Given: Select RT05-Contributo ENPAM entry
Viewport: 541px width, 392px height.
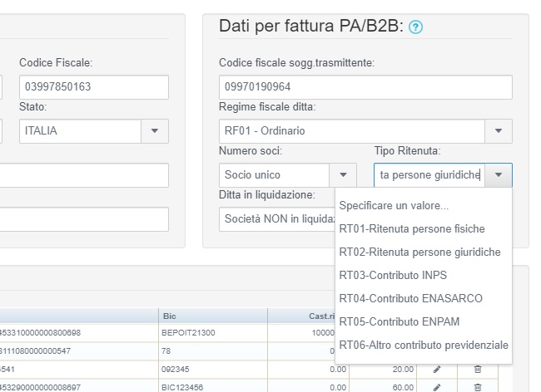Looking at the screenshot, I should [x=399, y=321].
